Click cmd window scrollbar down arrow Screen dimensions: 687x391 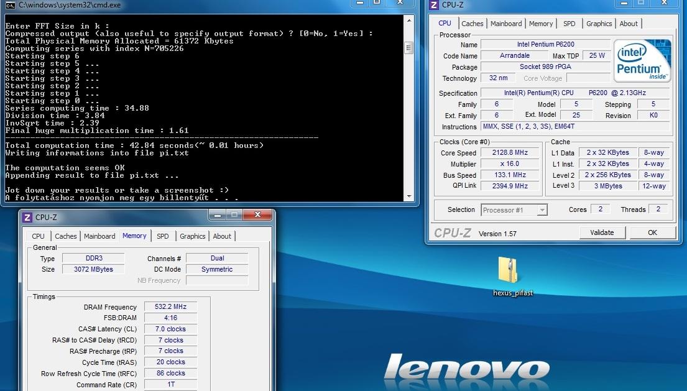409,196
